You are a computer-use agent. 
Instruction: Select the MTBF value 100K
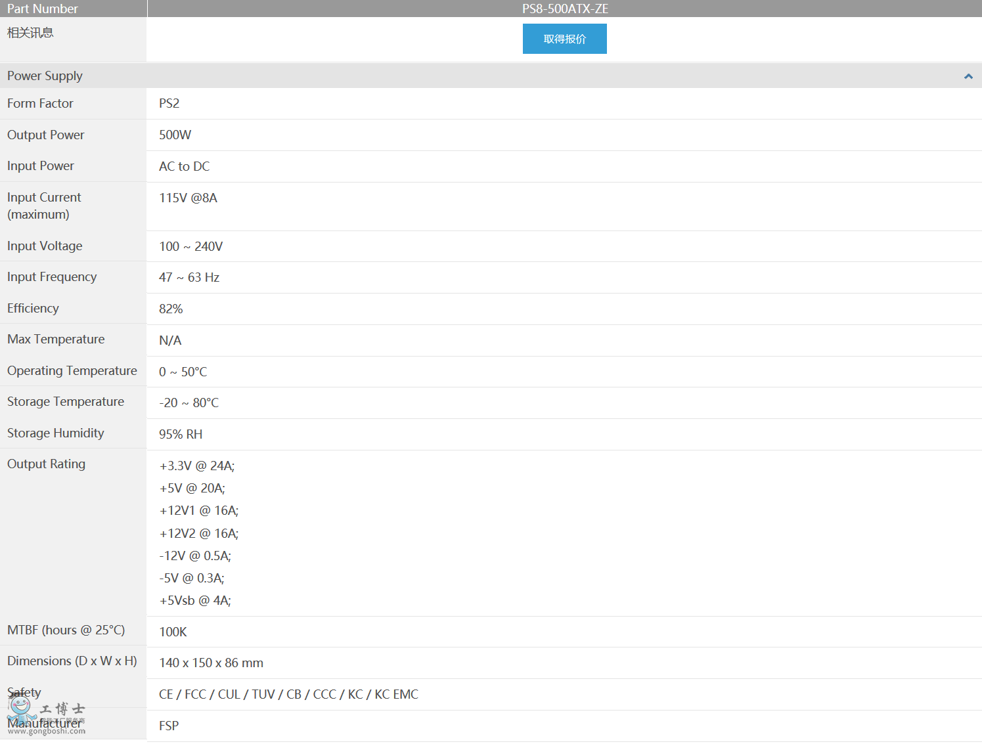coord(173,632)
